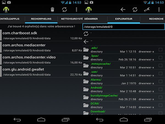Open overflow menu in right screen toolbar
Image resolution: width=165 pixels, height=124 pixels.
159,9
